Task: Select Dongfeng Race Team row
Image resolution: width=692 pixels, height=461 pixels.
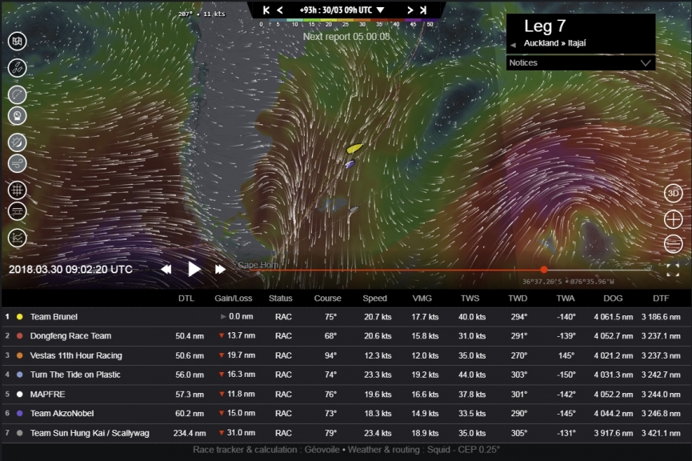Action: (x=346, y=335)
